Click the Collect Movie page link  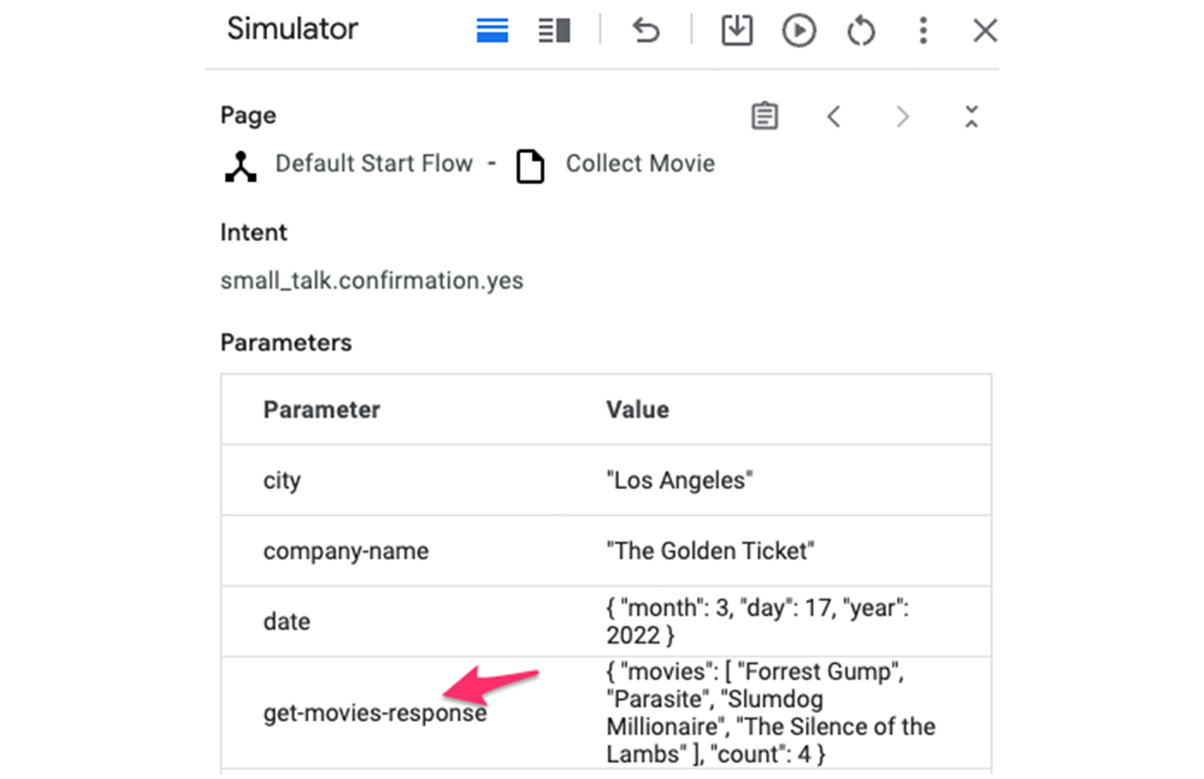(640, 165)
